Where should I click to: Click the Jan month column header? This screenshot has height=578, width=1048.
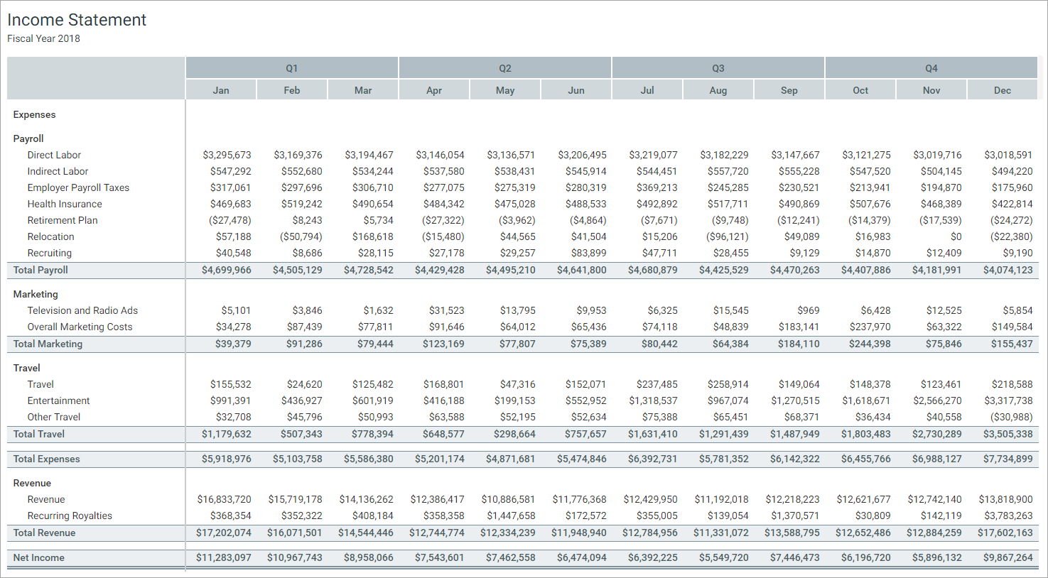pos(221,90)
